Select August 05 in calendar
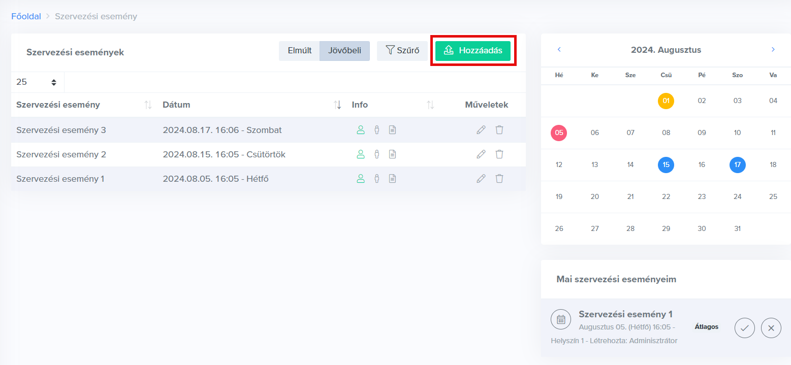The width and height of the screenshot is (791, 365). (x=559, y=133)
